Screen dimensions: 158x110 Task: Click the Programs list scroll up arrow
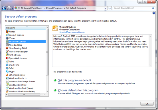47,27
